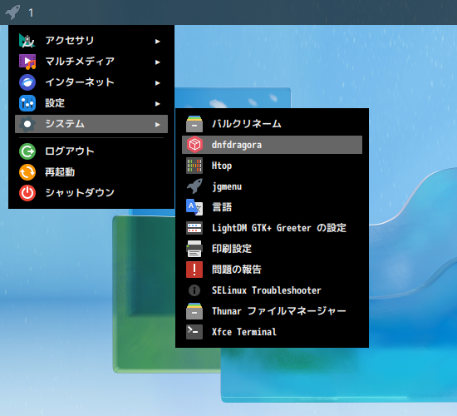The height and width of the screenshot is (416, 457).
Task: Click the マルチメディア film and music icon
Action: 27,62
